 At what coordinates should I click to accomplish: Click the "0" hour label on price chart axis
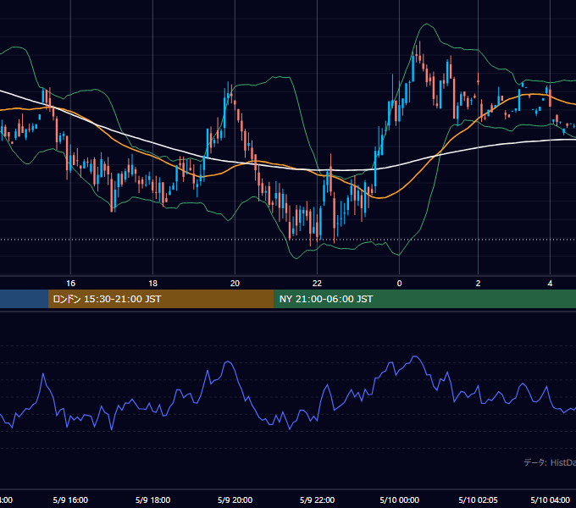(399, 283)
